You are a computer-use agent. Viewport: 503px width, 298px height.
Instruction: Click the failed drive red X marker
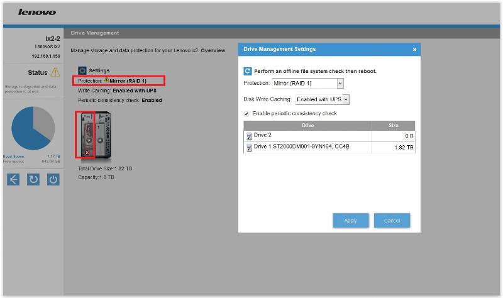click(87, 153)
